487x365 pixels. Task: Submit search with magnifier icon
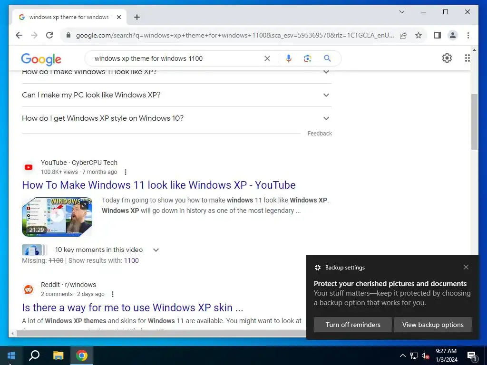click(327, 58)
